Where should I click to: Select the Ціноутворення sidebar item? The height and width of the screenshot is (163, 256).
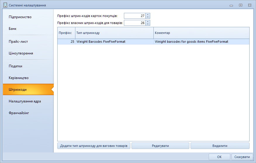(x=21, y=53)
